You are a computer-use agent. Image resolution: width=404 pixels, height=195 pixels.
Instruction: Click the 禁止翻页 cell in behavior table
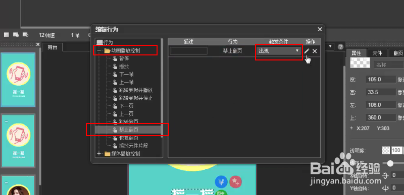232,51
